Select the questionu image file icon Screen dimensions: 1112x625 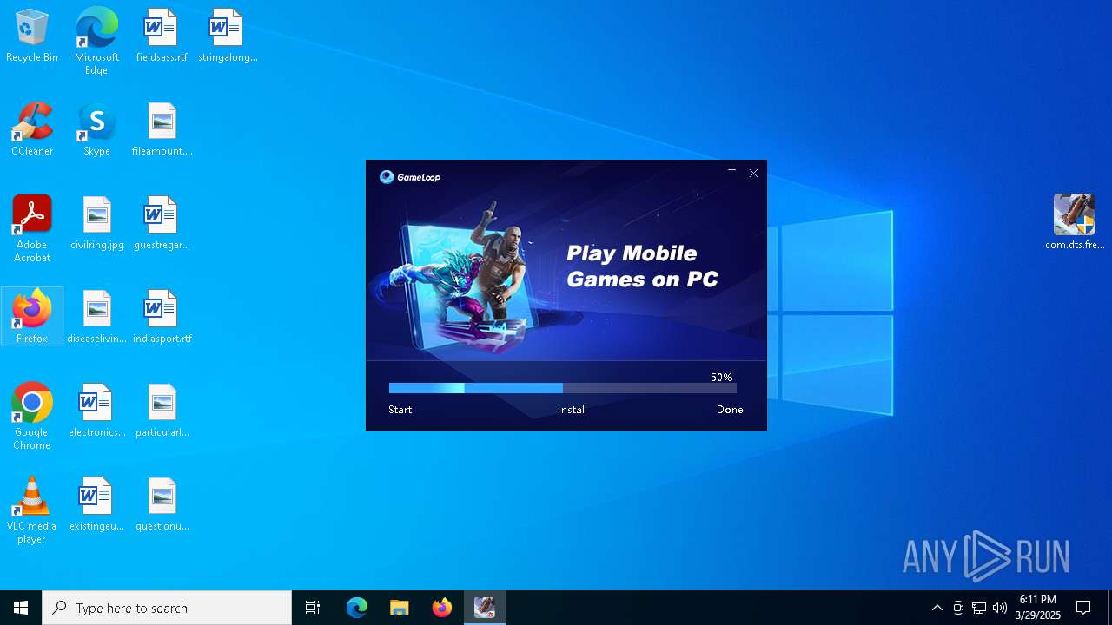pos(162,504)
